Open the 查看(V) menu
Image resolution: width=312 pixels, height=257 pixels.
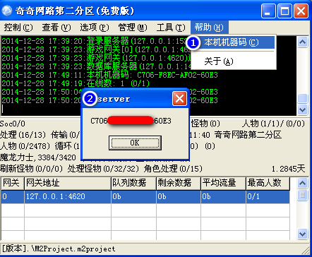[x=56, y=28]
